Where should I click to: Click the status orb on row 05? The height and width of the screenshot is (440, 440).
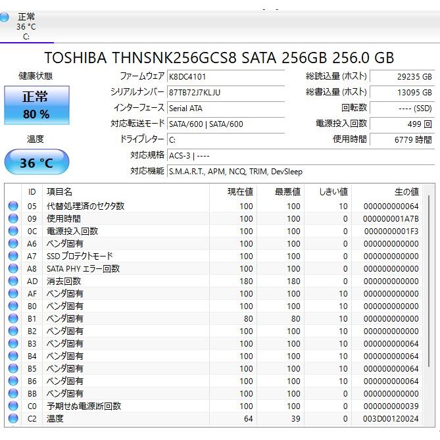point(13,206)
